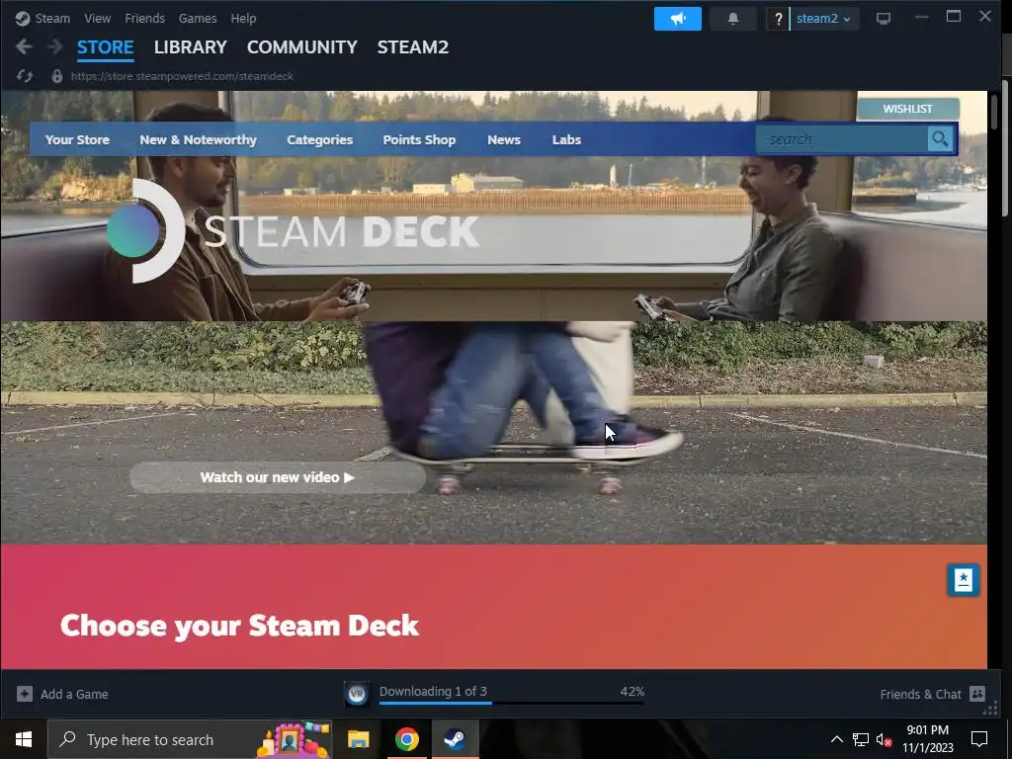
Task: Click the 42% download percentage
Action: coord(632,691)
